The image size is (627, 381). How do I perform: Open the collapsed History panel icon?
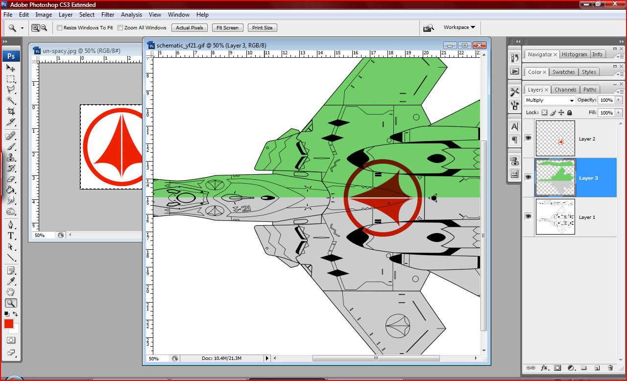tap(514, 58)
